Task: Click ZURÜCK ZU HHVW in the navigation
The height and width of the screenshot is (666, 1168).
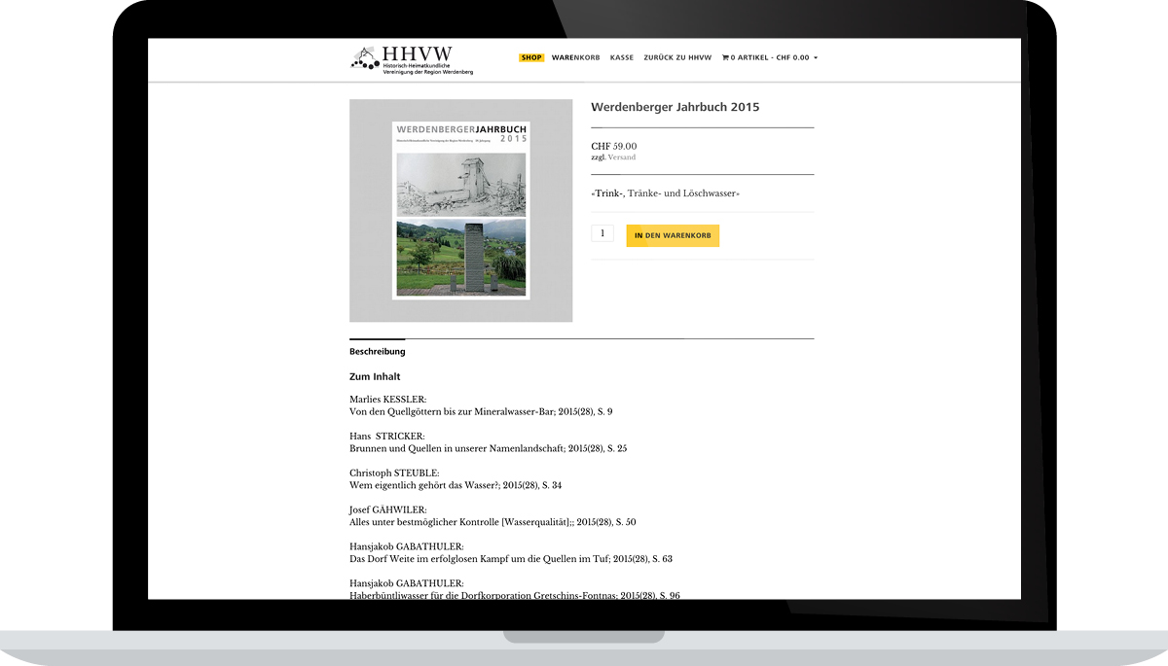Action: tap(677, 57)
